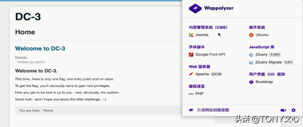Screen dimensions: 303x127
Task: Click the 'gain root privileges' sentence
Action: [63, 86]
